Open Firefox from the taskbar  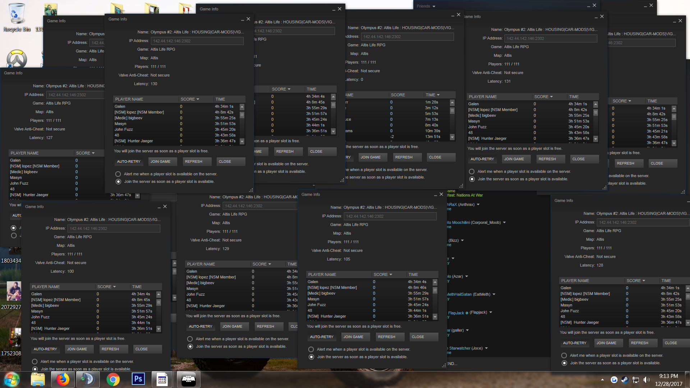63,379
